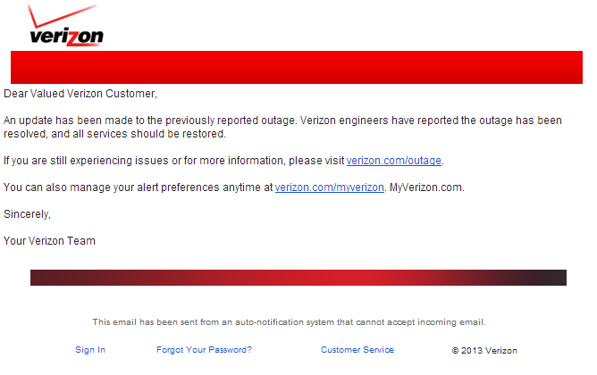Screen dimensions: 597x375
Task: Open the verizon.com/outage link
Action: coord(394,161)
